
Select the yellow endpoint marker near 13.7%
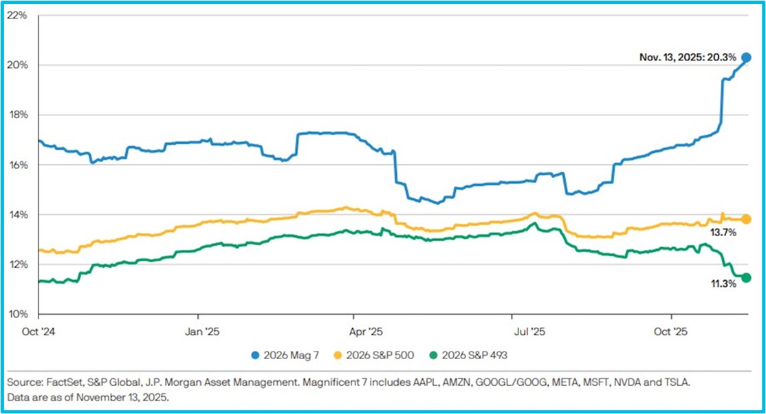click(746, 219)
